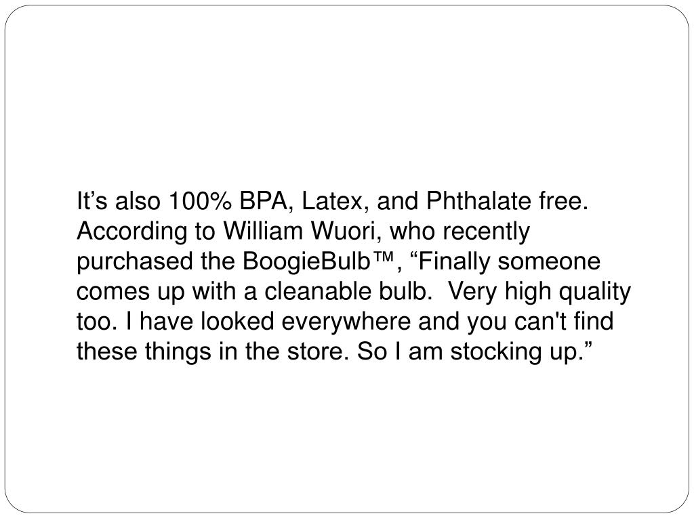Click the "BPA," abbreviation
The width and height of the screenshot is (694, 520).
pos(267,201)
